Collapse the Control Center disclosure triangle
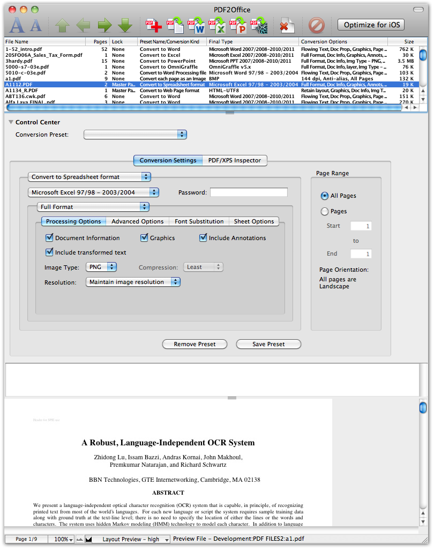The height and width of the screenshot is (552, 434). [x=11, y=122]
